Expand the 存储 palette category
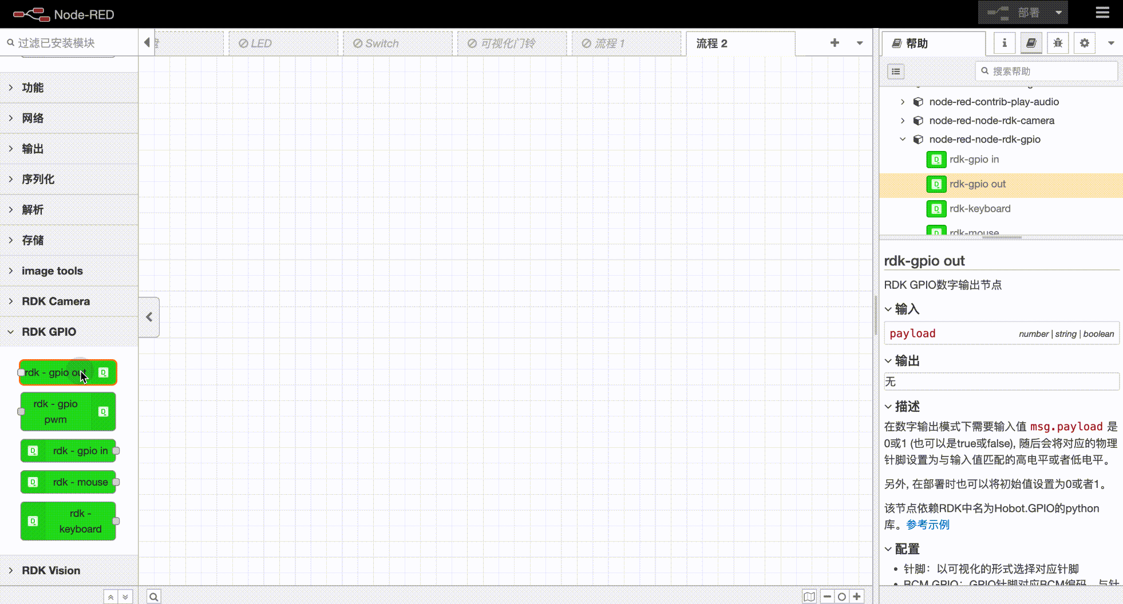The image size is (1123, 604). coord(69,240)
